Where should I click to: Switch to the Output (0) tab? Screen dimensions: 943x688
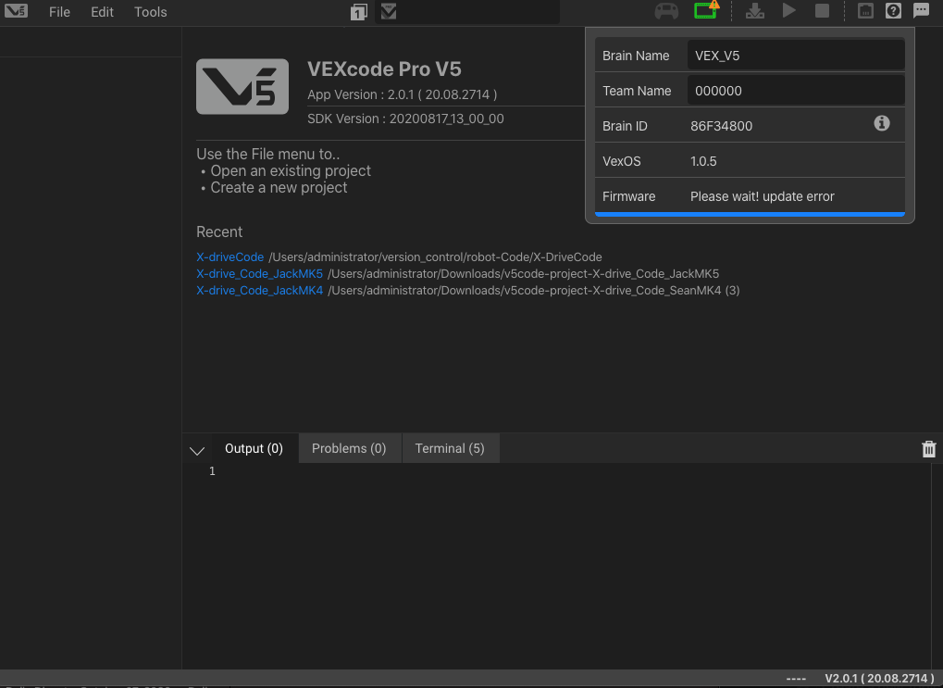(254, 448)
